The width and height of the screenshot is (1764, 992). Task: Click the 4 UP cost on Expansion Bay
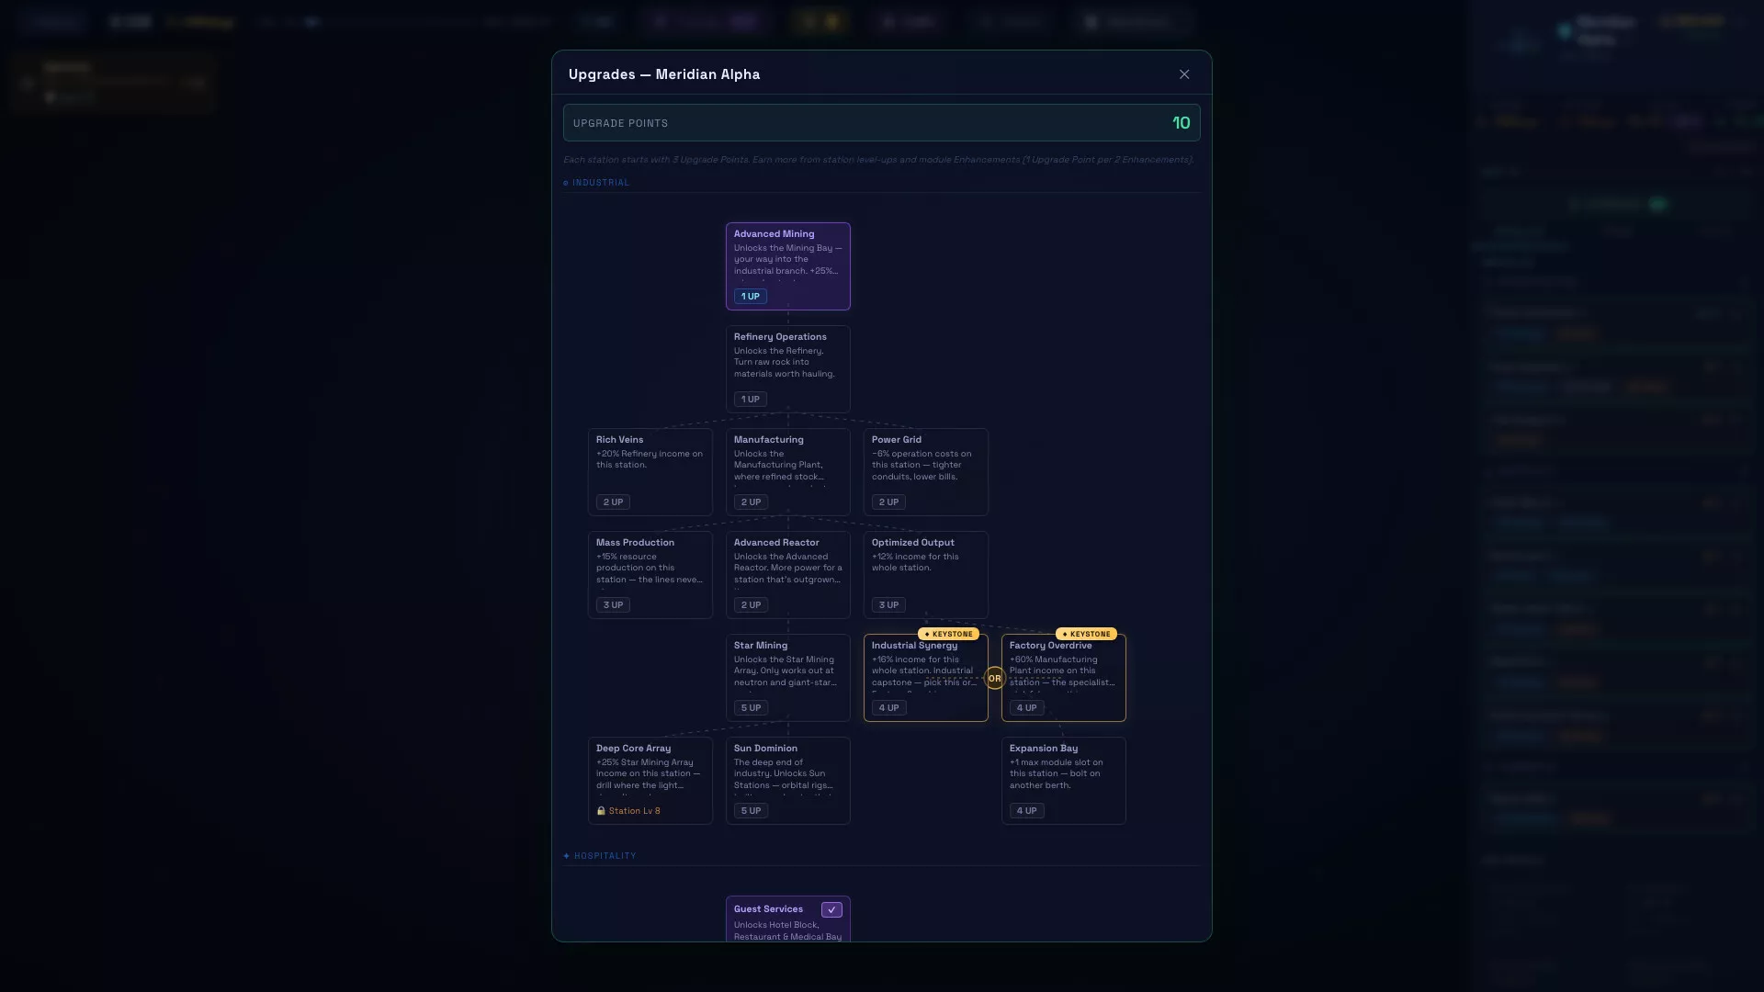pyautogui.click(x=1026, y=811)
